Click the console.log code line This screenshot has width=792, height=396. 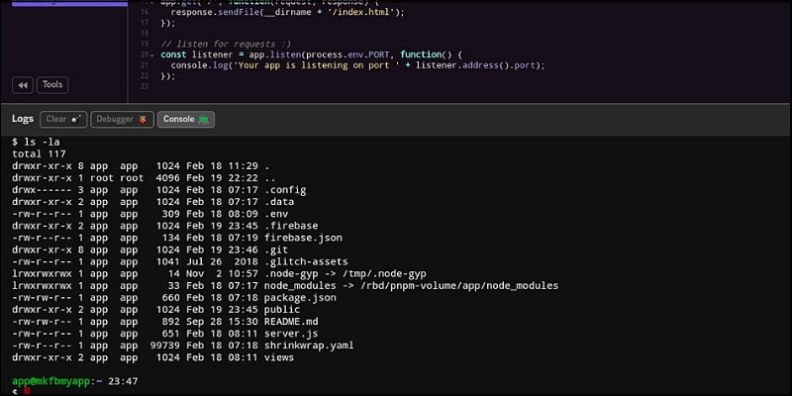pos(357,65)
